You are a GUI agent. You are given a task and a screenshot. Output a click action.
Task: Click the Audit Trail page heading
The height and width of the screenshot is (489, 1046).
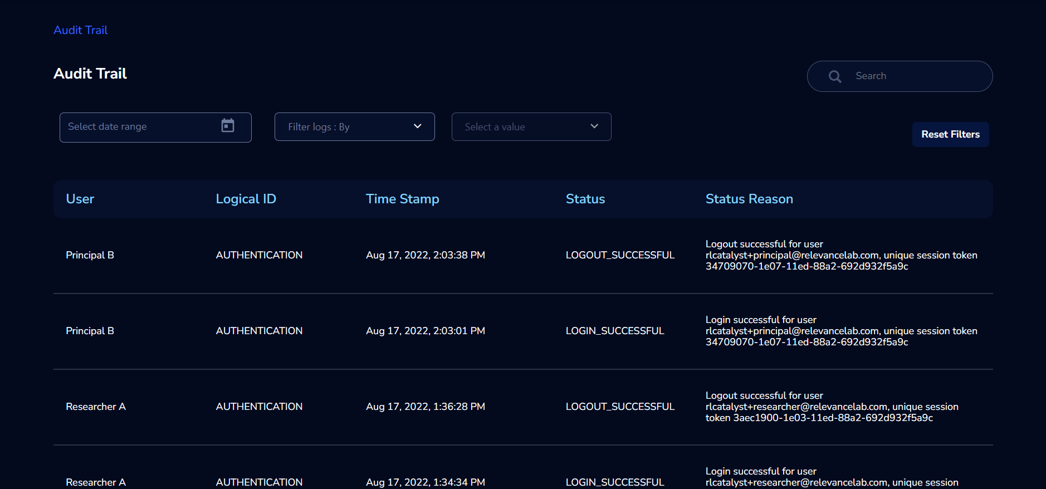click(90, 74)
